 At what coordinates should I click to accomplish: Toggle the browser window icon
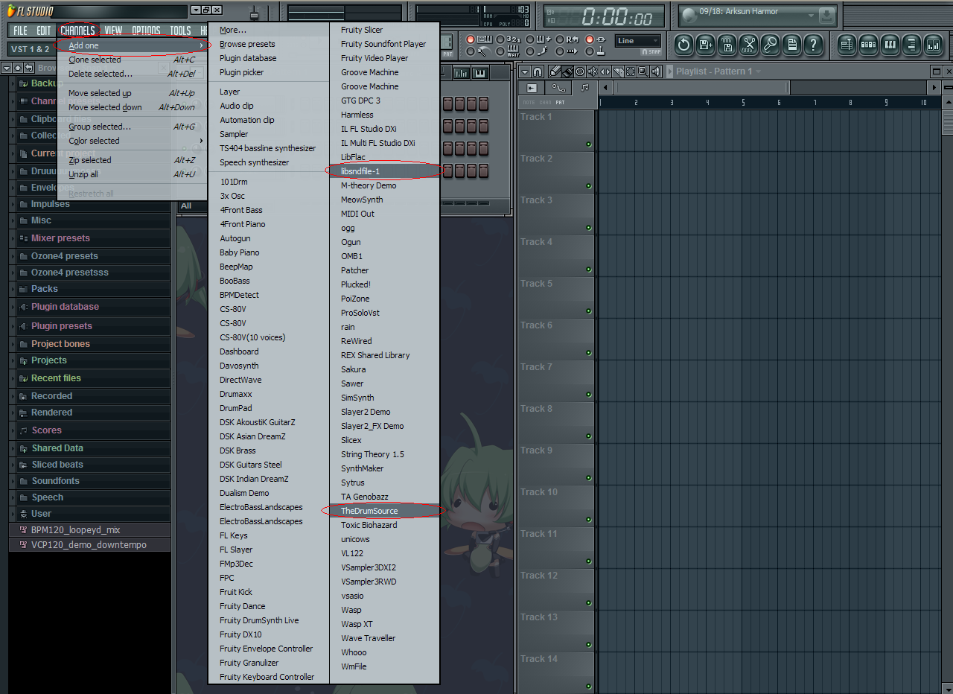911,45
